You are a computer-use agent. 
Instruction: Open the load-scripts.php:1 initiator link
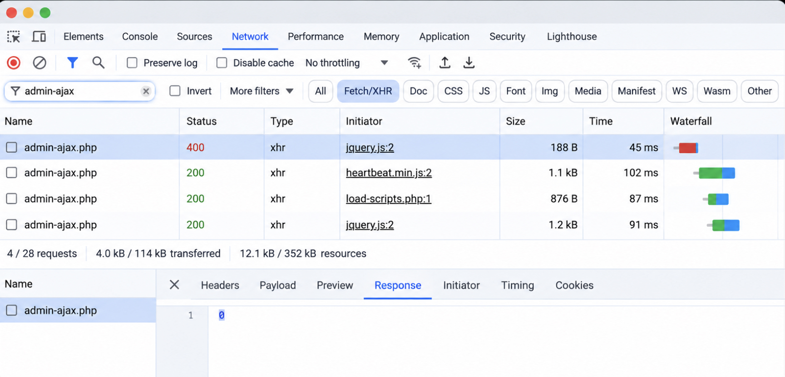pos(388,198)
